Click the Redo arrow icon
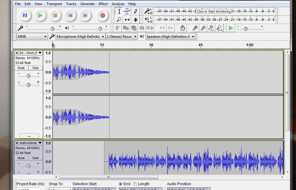 click(x=170, y=28)
